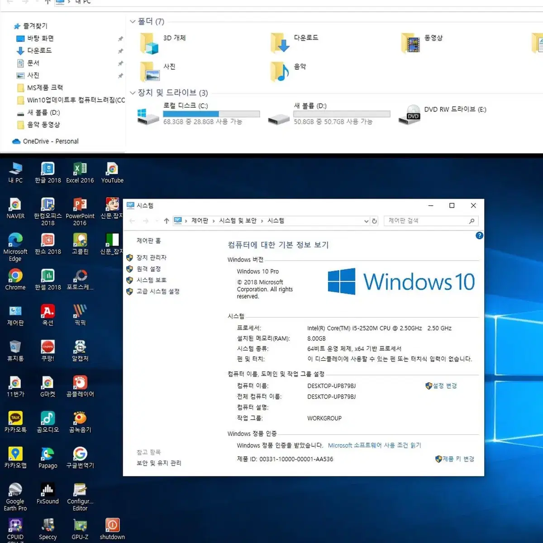
Task: Select the 11번가 desktop shortcut
Action: [x=15, y=387]
